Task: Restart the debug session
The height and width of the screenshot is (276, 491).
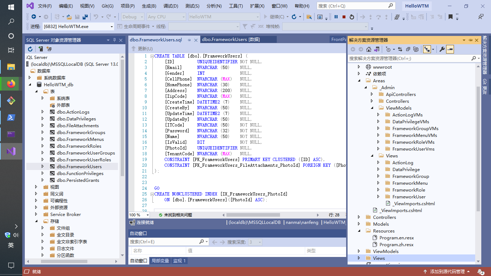Action: 352,17
